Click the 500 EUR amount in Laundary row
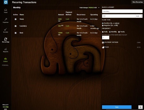Viewport: 144px width, 110px height. click(61, 26)
